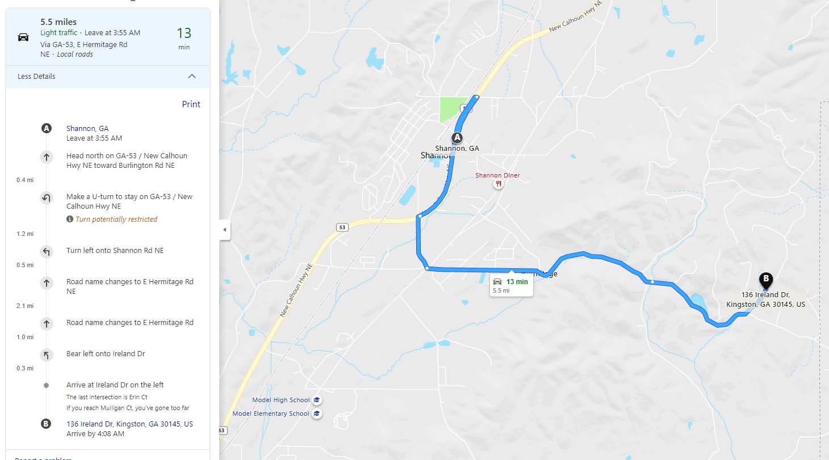Click the Bear left onto Ireland Dr icon

pyautogui.click(x=47, y=355)
